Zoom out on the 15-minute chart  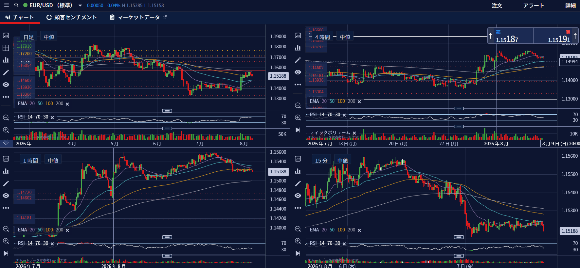coord(298,229)
